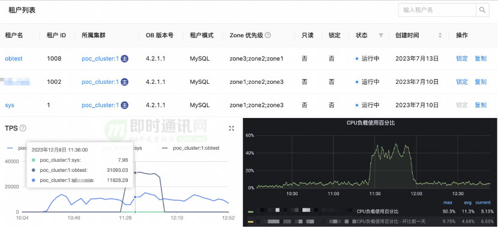
Task: Select 2023年7月13日 creation date cell
Action: [417, 59]
